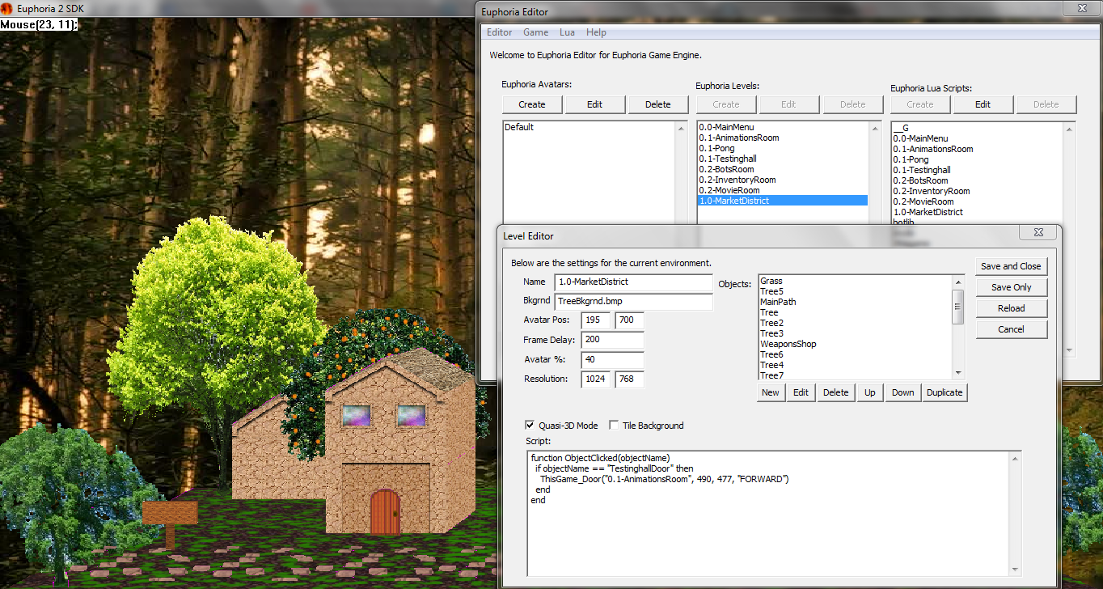The image size is (1103, 589).
Task: Click the Resolution height field showing 768
Action: click(629, 379)
